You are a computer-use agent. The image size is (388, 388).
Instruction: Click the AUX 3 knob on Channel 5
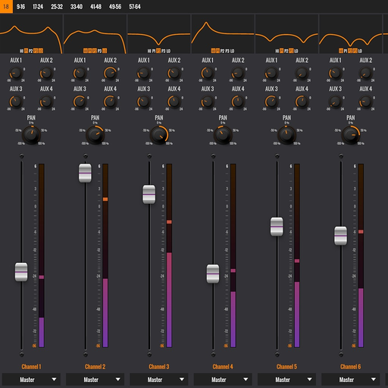pyautogui.click(x=271, y=102)
